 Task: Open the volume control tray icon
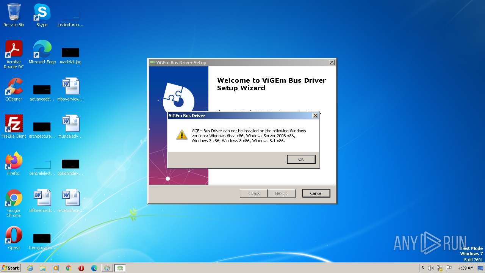tap(431, 268)
